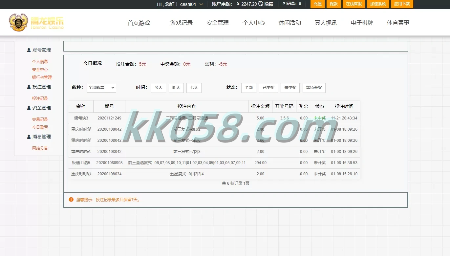Click period number 20201121249

pyautogui.click(x=109, y=118)
